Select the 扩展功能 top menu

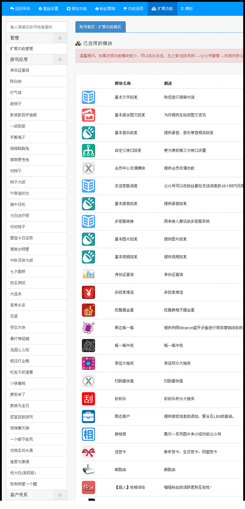(162, 8)
